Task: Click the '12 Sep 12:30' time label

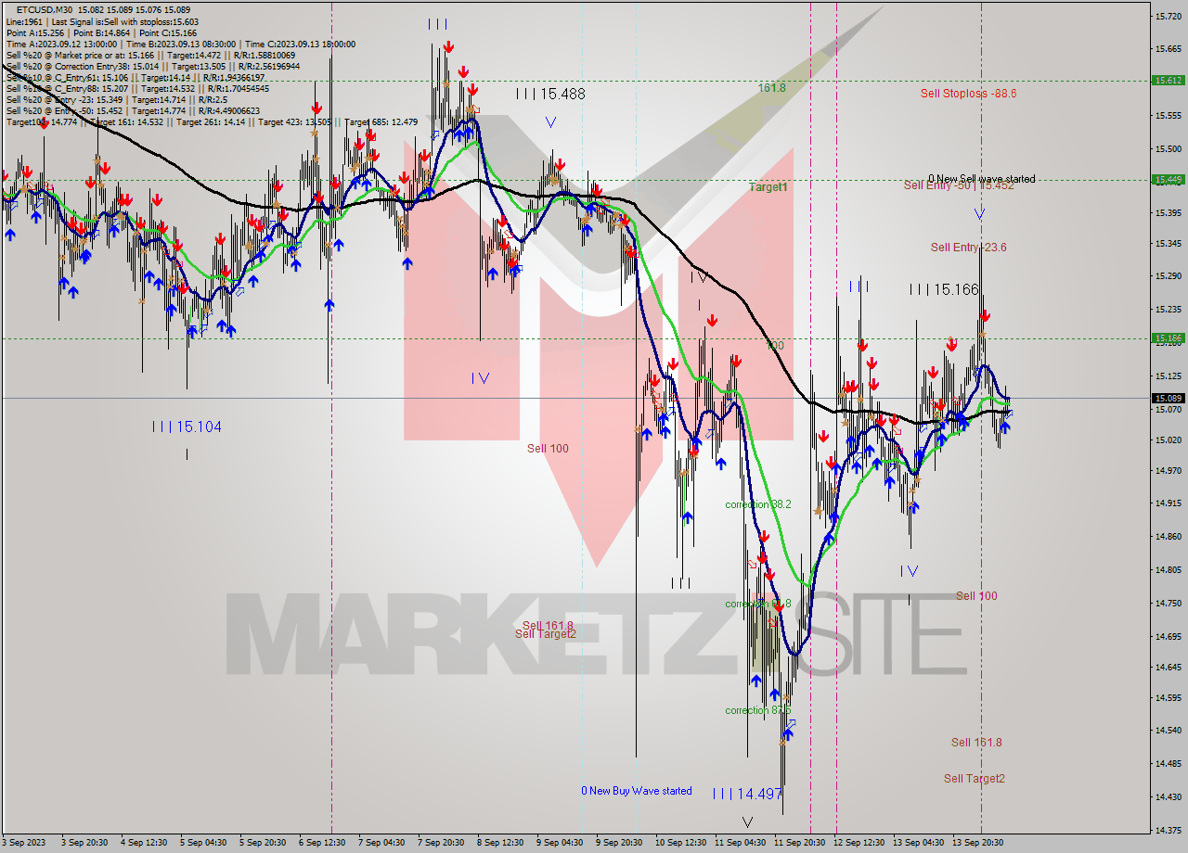Action: click(859, 843)
